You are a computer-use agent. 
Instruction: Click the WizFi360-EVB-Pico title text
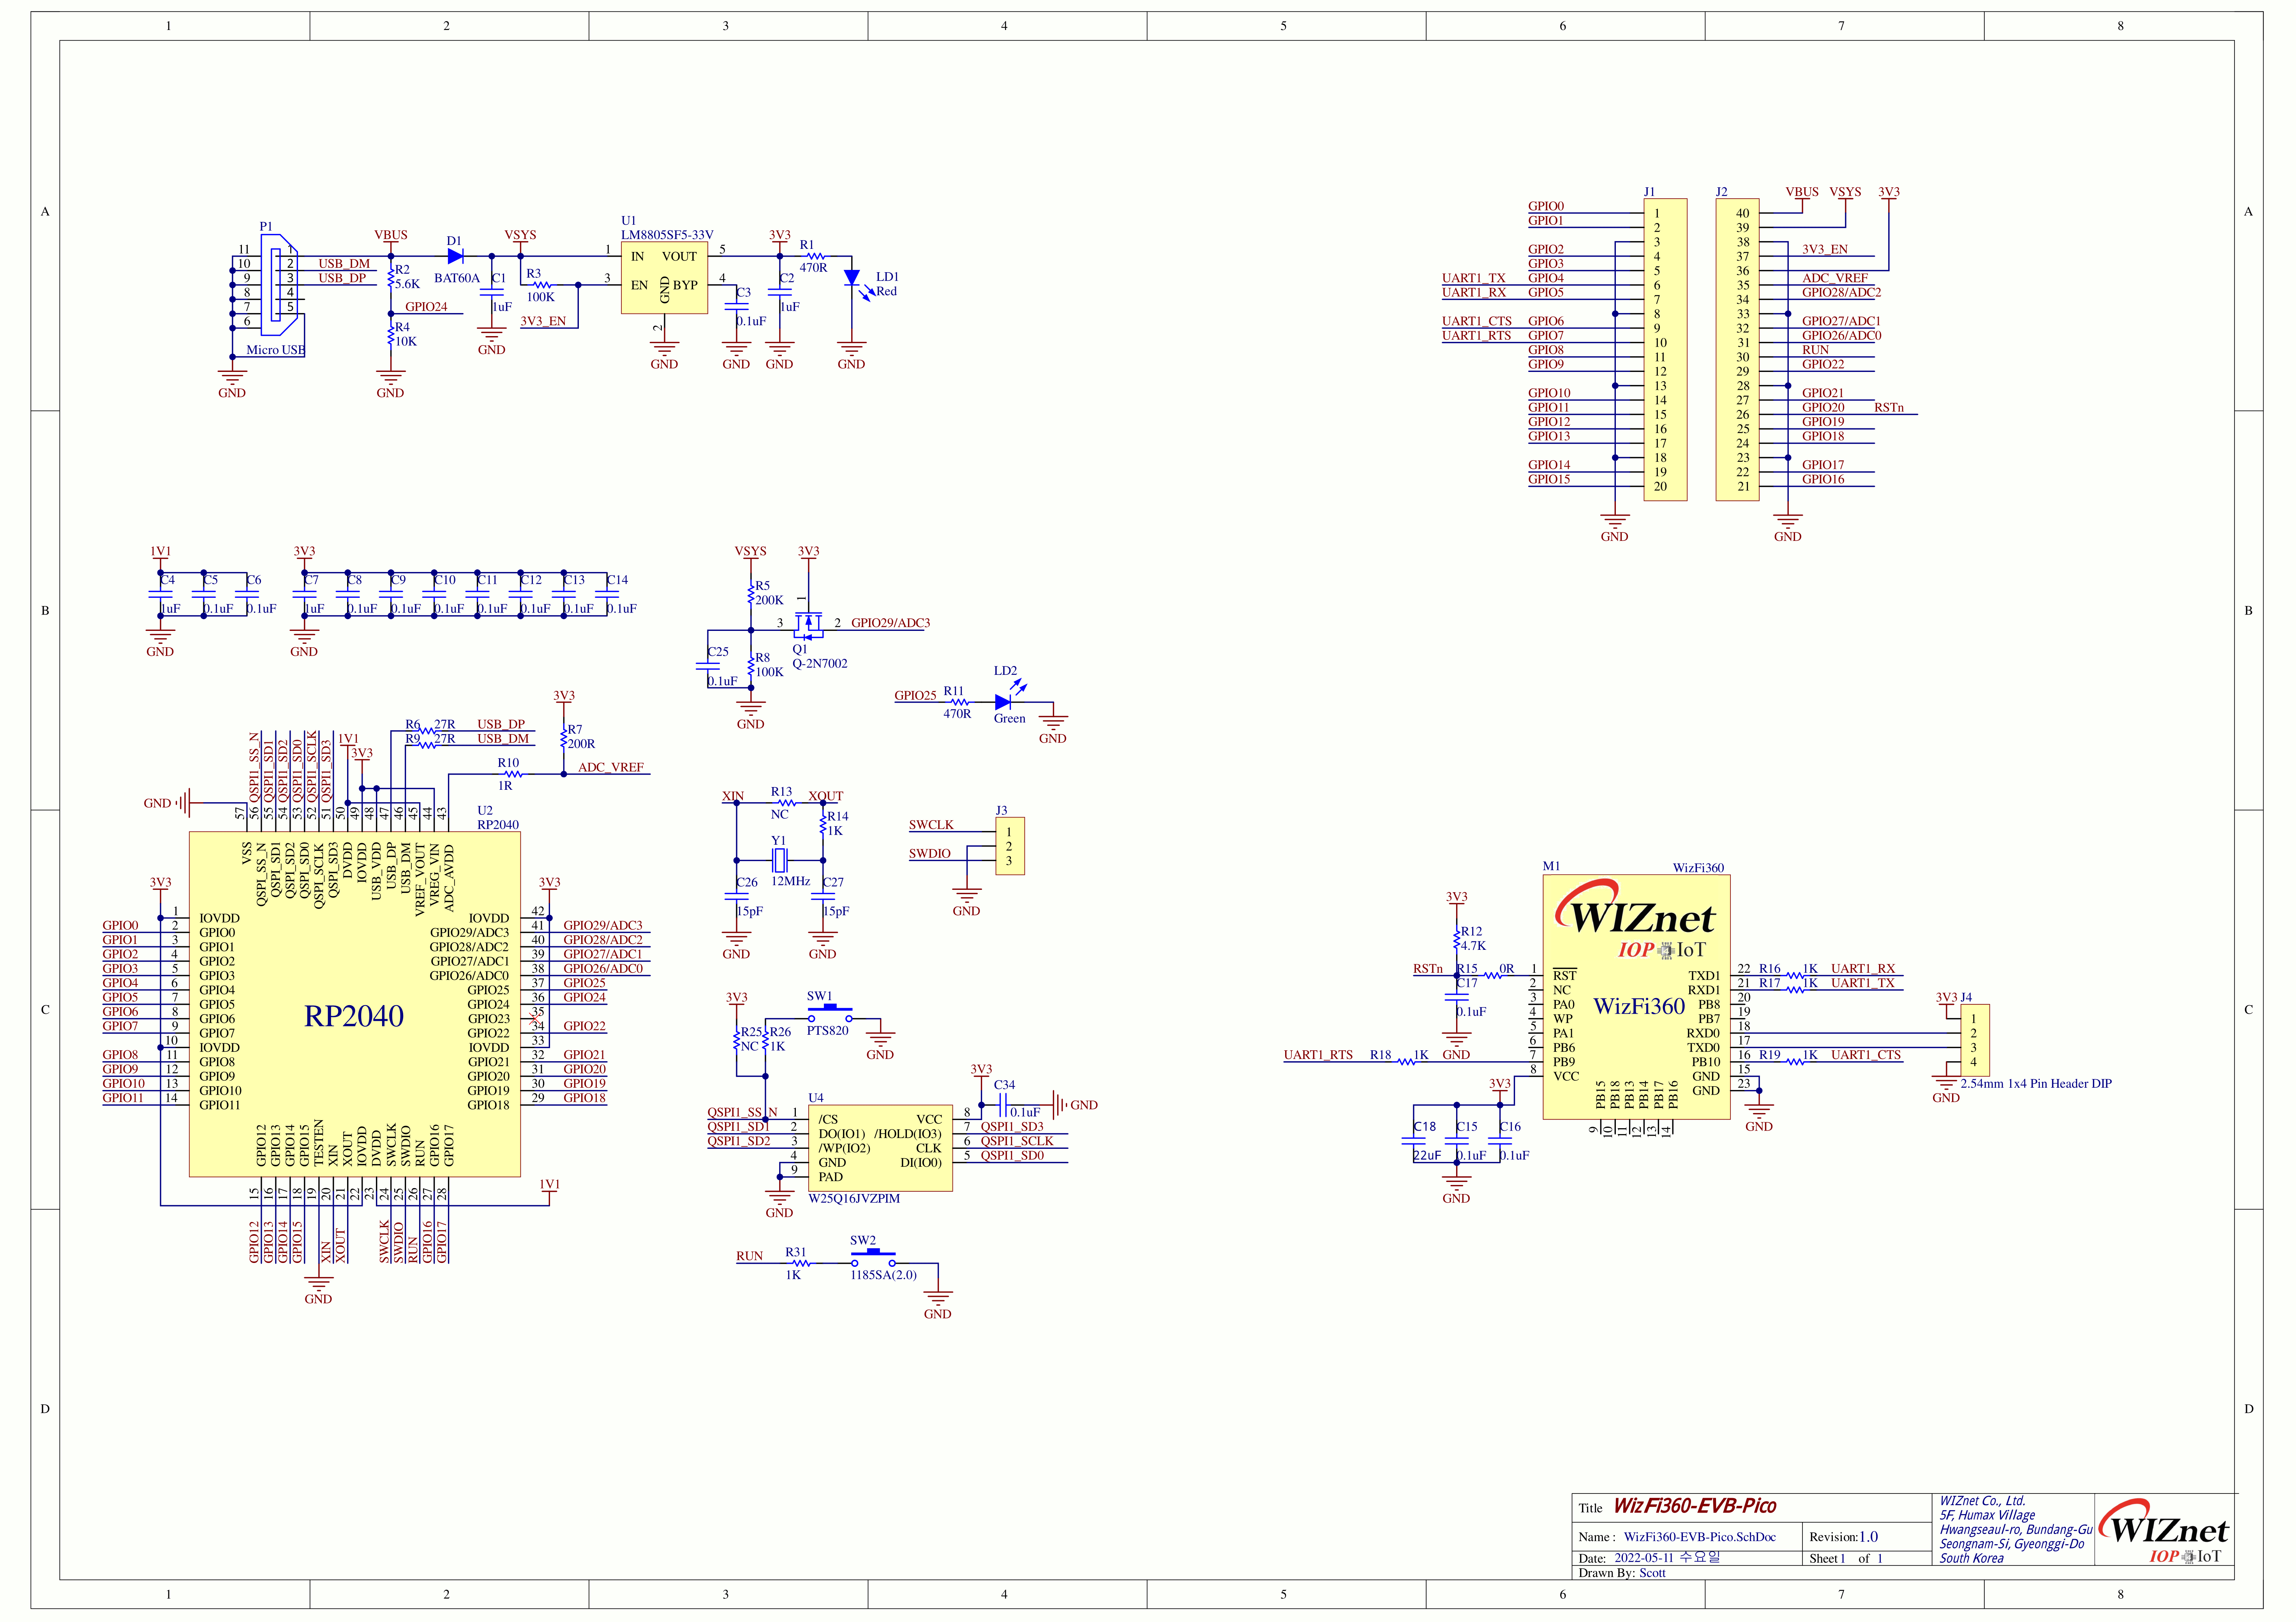1695,1506
